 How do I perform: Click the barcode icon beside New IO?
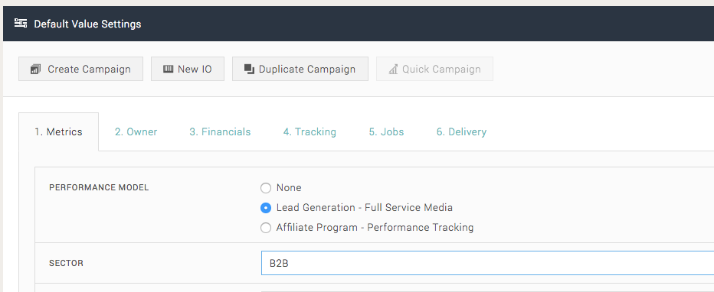(168, 69)
